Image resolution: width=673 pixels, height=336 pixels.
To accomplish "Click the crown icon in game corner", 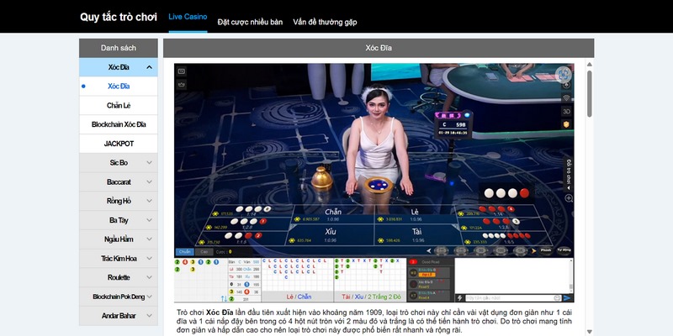I will click(183, 86).
